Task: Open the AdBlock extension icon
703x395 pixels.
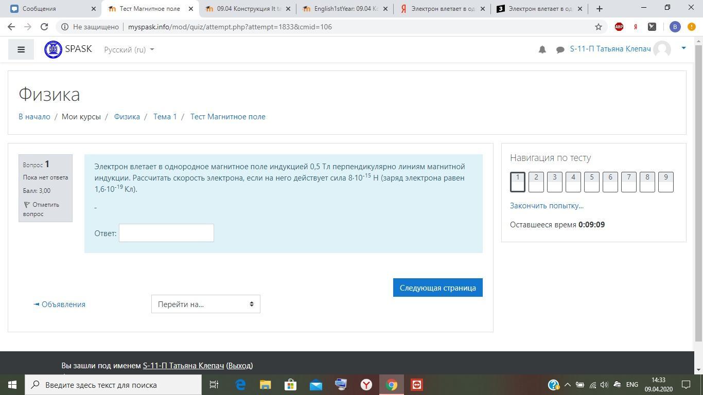Action: (x=619, y=27)
